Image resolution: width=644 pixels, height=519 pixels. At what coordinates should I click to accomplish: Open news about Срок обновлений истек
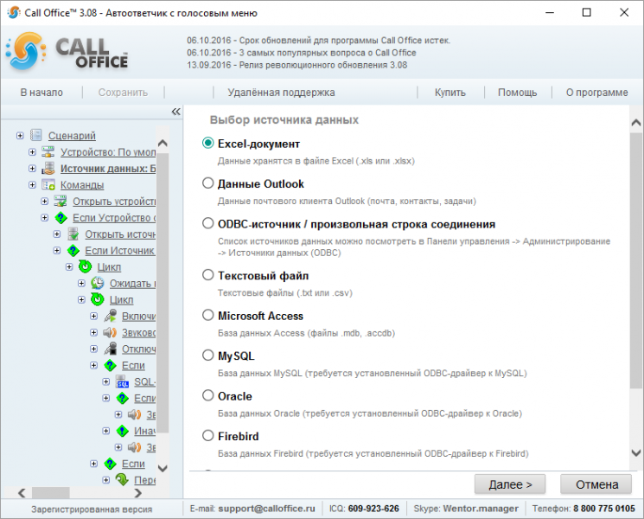pyautogui.click(x=319, y=41)
